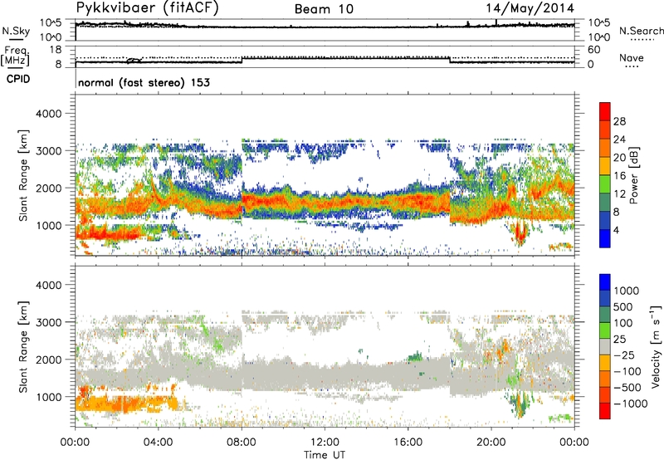This screenshot has height=460, width=664.
Task: Click the red echo patch near 21:30 in power panel
Action: [x=520, y=232]
